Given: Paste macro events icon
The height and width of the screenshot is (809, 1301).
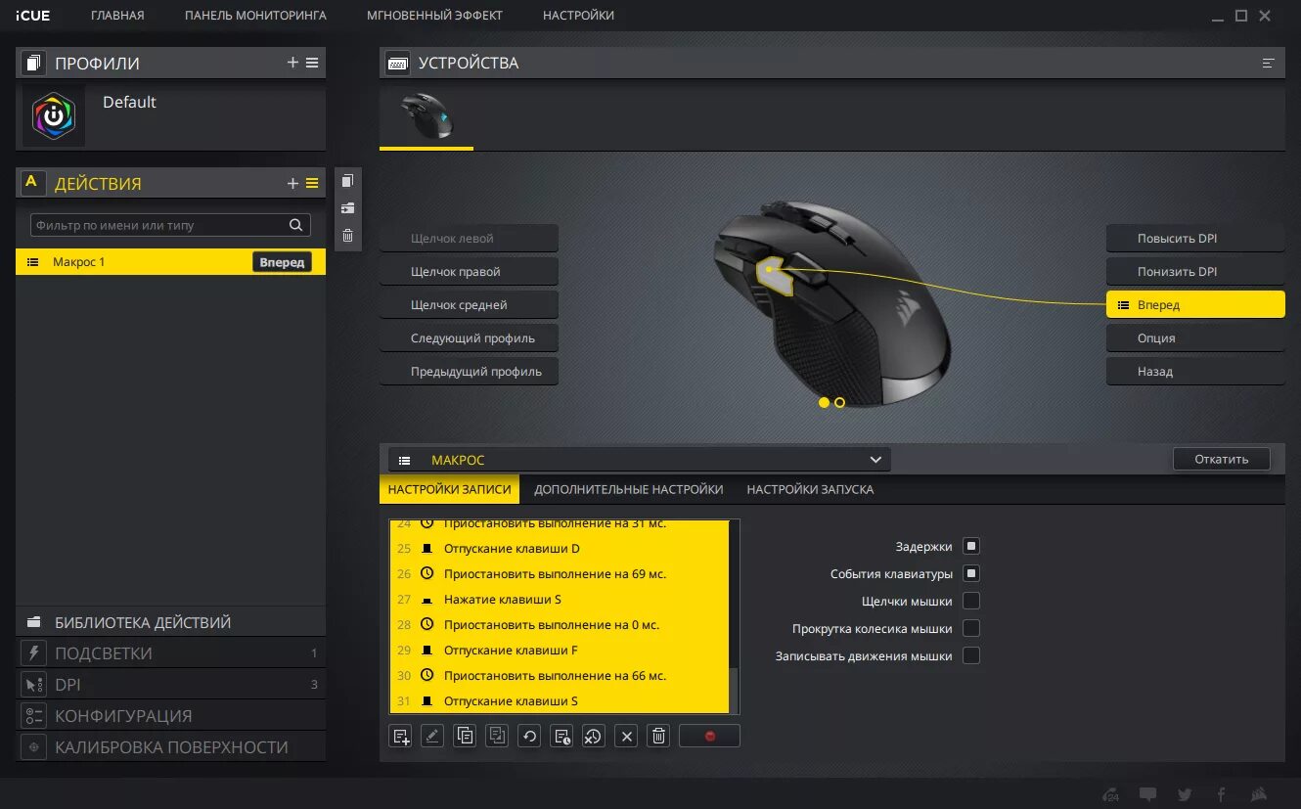Looking at the screenshot, I should [x=497, y=737].
